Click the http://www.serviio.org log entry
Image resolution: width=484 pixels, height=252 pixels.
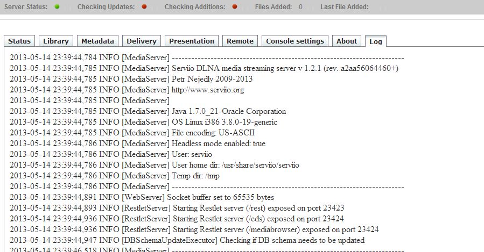(x=208, y=90)
